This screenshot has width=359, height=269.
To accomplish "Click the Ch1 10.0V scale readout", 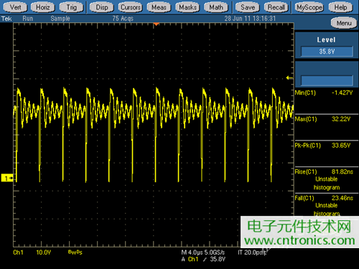I will 32,253.
